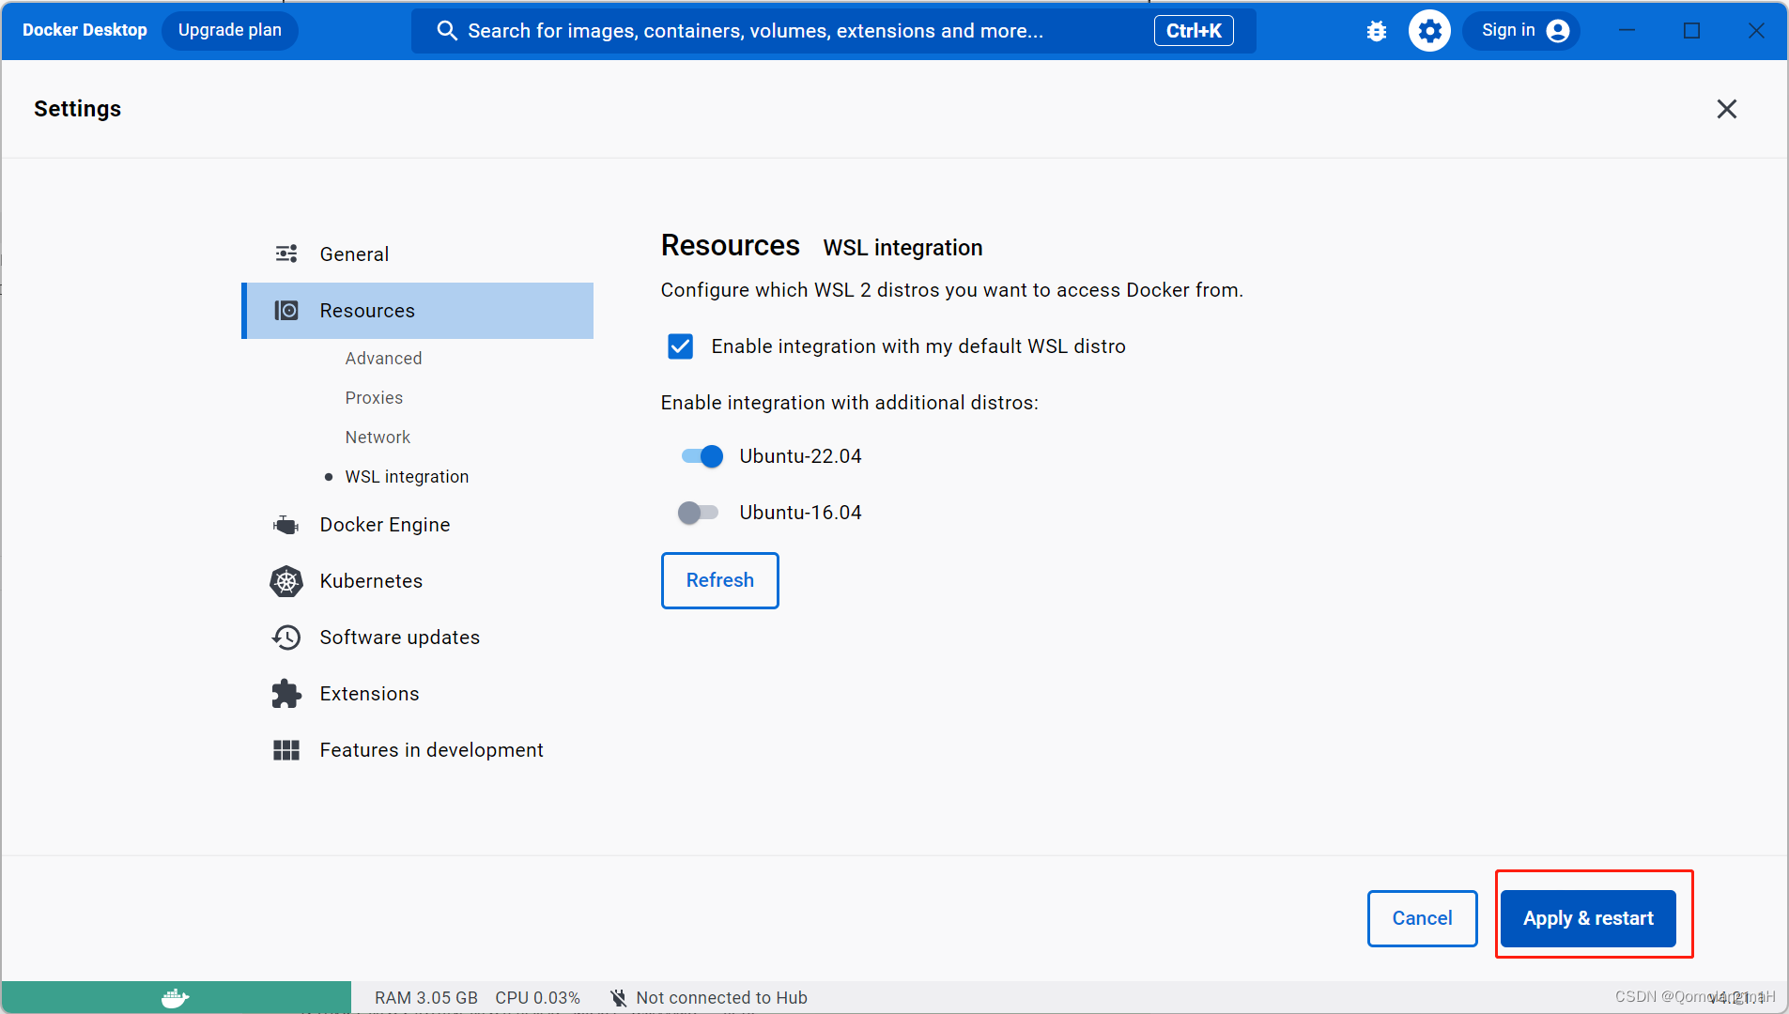Close the Settings panel with X
1789x1014 pixels.
pyautogui.click(x=1726, y=109)
